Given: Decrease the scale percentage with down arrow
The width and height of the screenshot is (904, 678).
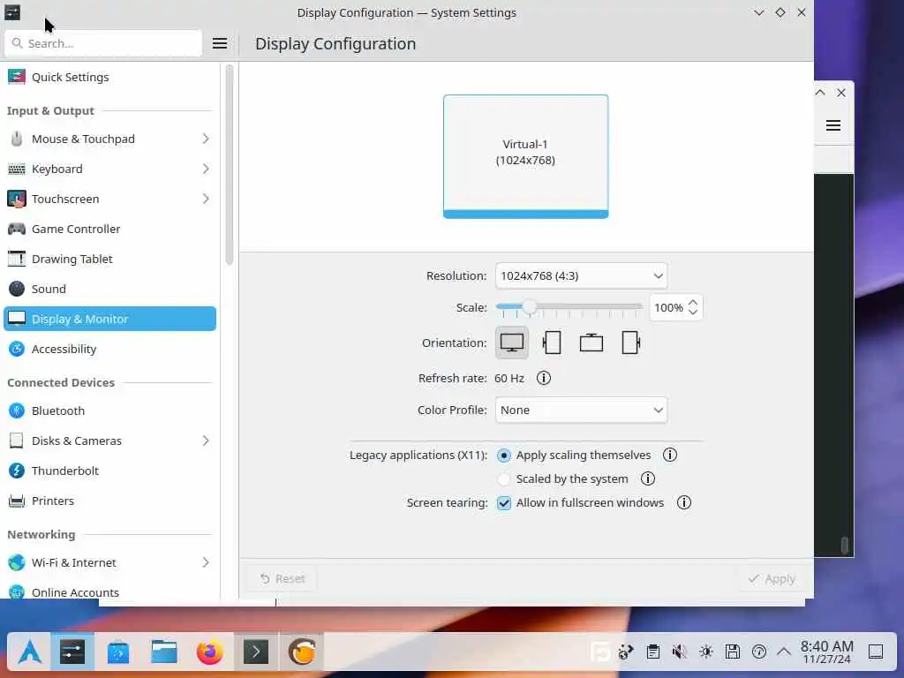Looking at the screenshot, I should pos(693,312).
